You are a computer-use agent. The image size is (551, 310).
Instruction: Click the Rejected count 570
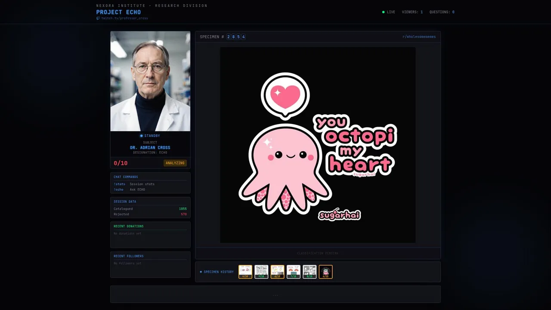point(184,214)
